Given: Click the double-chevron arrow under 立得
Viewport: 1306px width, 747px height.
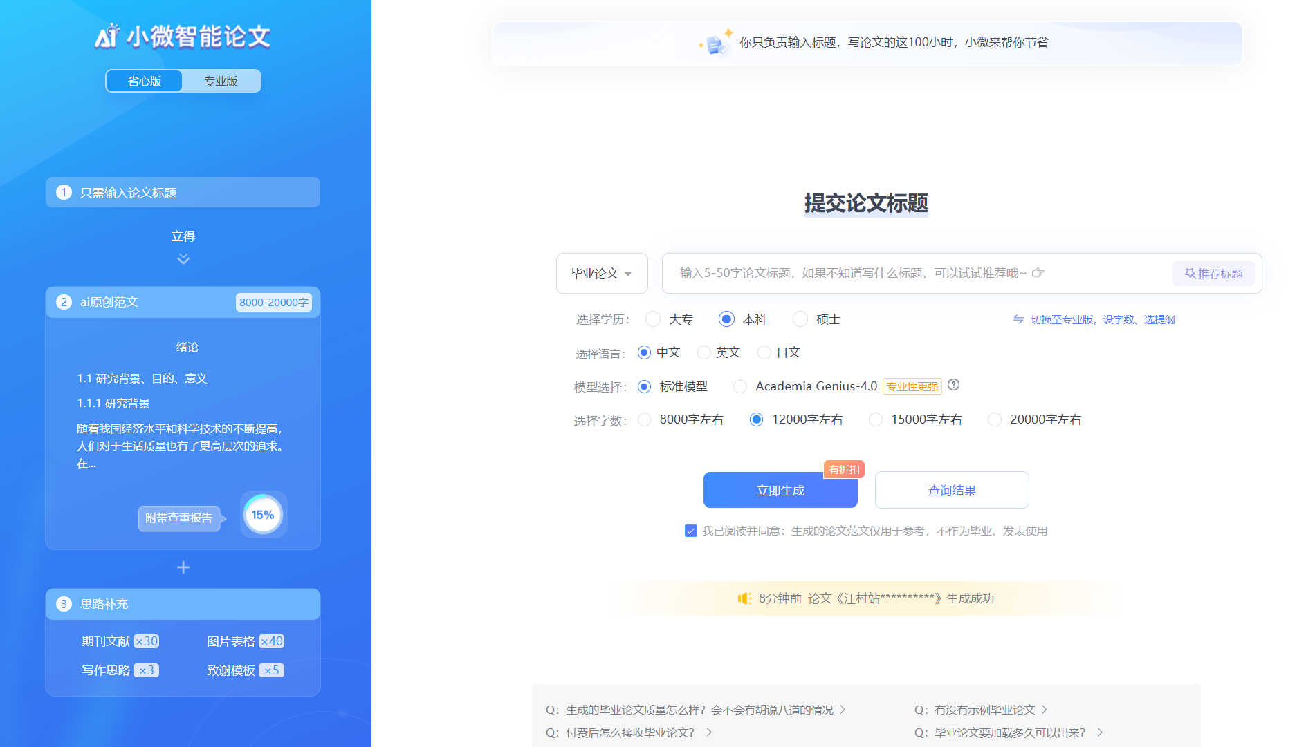Looking at the screenshot, I should (x=183, y=259).
